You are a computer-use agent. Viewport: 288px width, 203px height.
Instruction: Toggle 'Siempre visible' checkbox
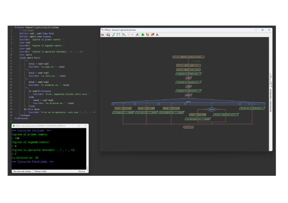[x=34, y=171]
